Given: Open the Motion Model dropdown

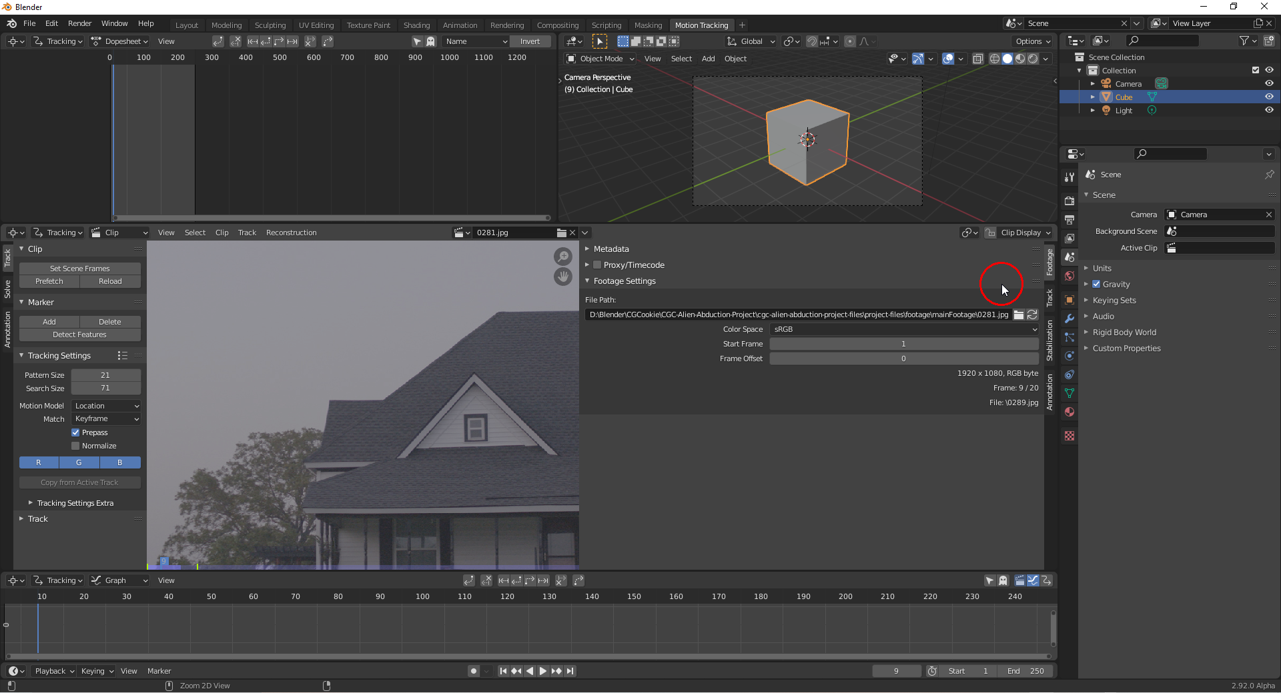Looking at the screenshot, I should click(x=105, y=405).
